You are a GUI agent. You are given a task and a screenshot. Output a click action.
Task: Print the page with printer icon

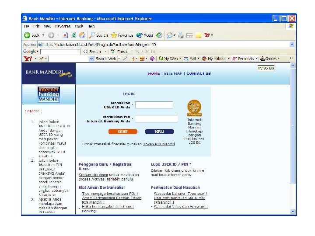click(x=181, y=35)
